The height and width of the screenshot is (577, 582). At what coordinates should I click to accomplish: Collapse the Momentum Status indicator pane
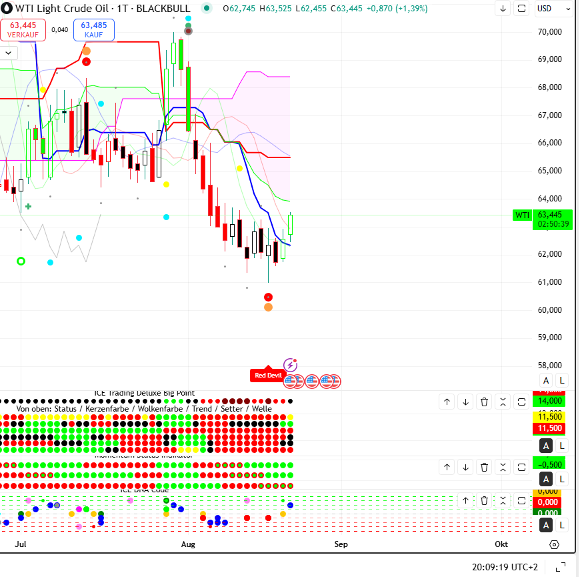[x=503, y=468]
